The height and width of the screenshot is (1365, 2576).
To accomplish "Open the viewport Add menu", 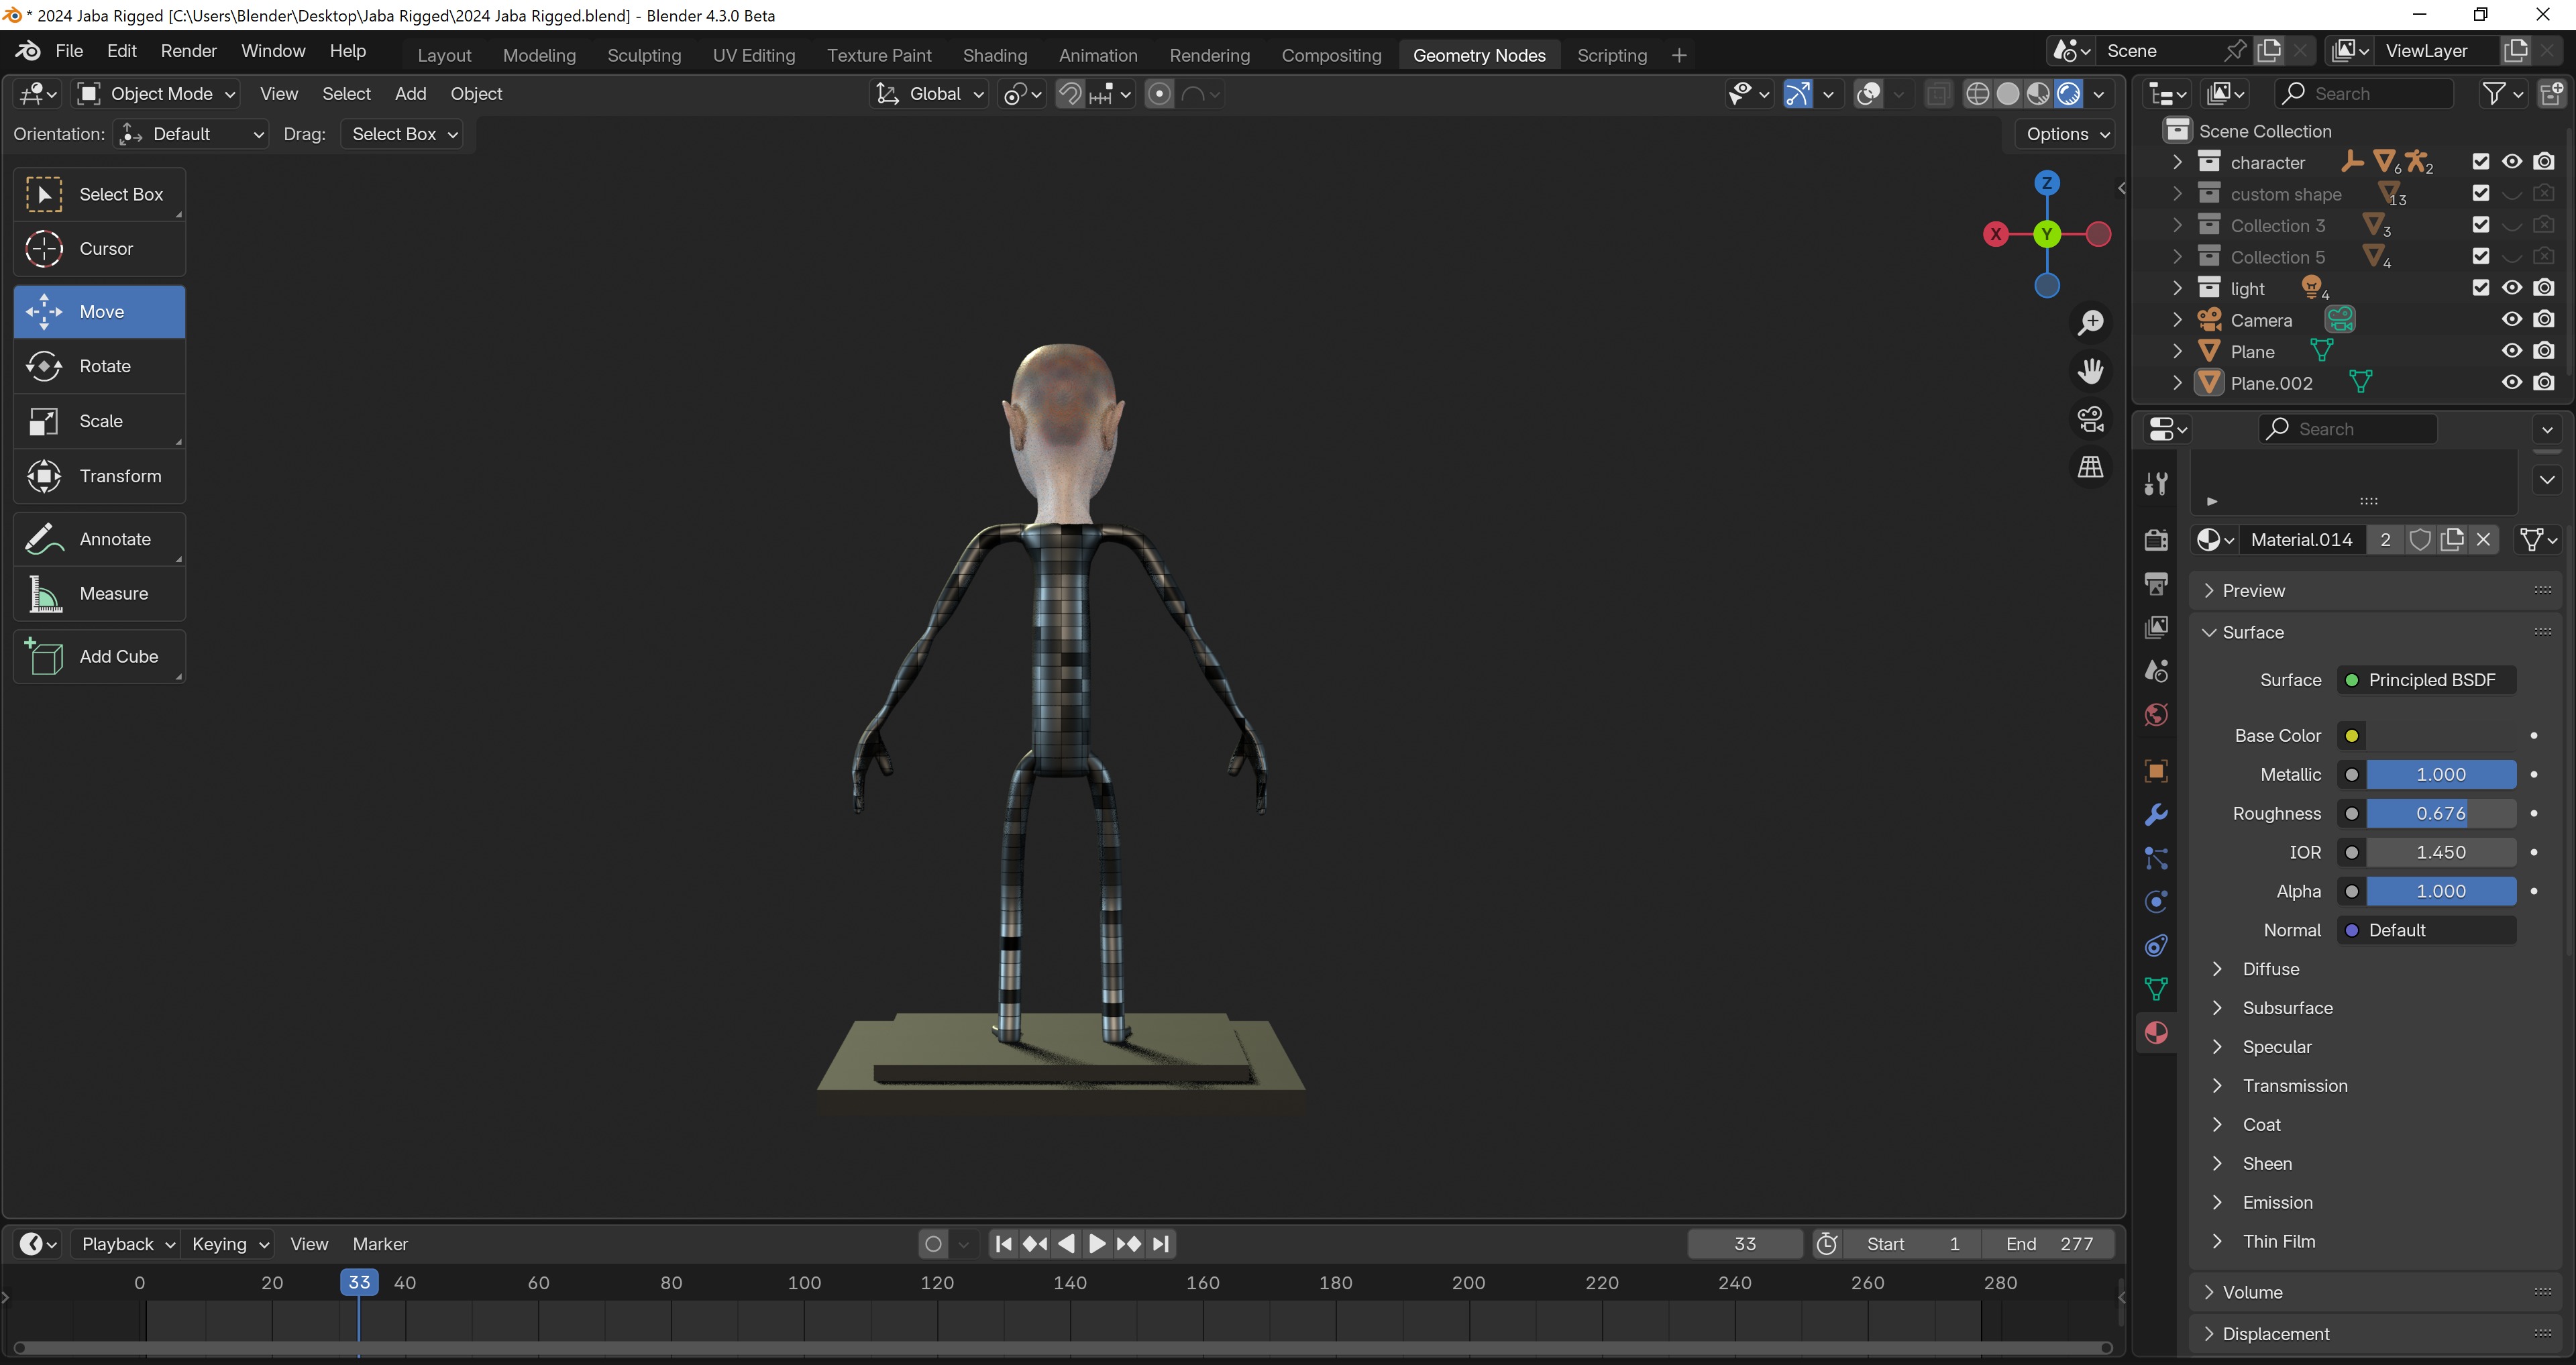I will (x=410, y=94).
